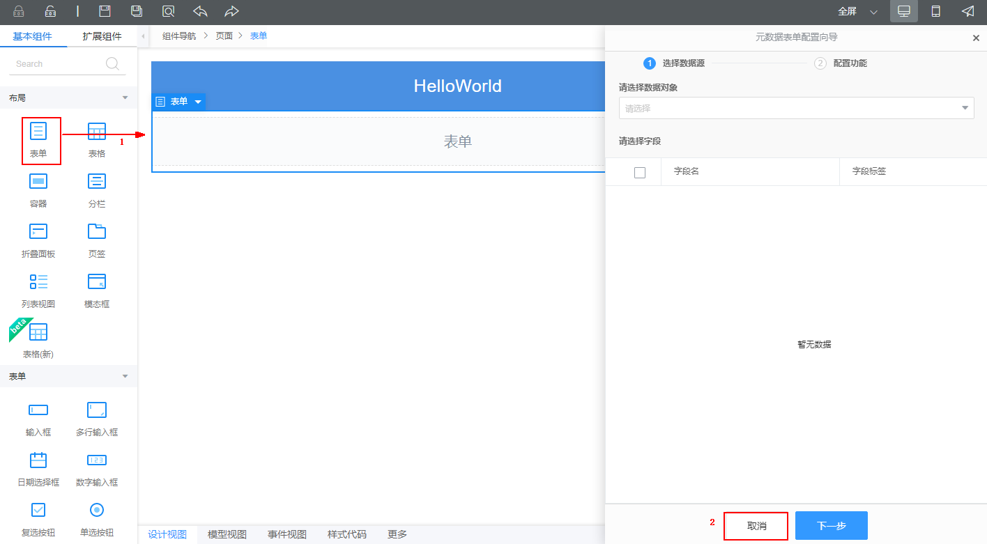
Task: Close the 元数据表单配置向导 panel
Action: click(976, 38)
